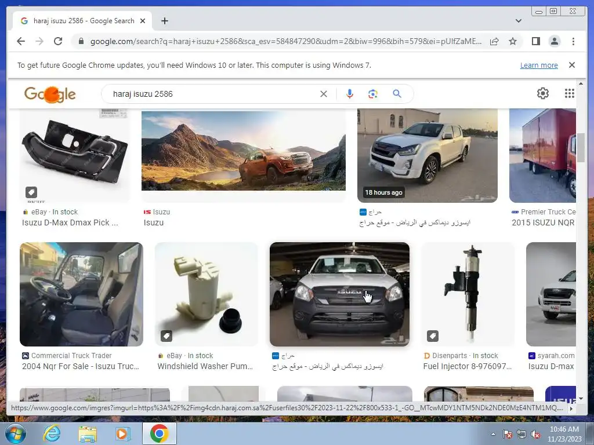The height and width of the screenshot is (445, 594).
Task: Click into the search box text
Action: pos(143,94)
